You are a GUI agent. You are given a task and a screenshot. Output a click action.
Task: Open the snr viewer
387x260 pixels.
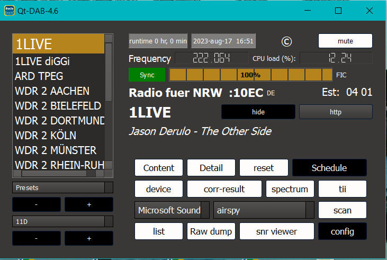(277, 231)
